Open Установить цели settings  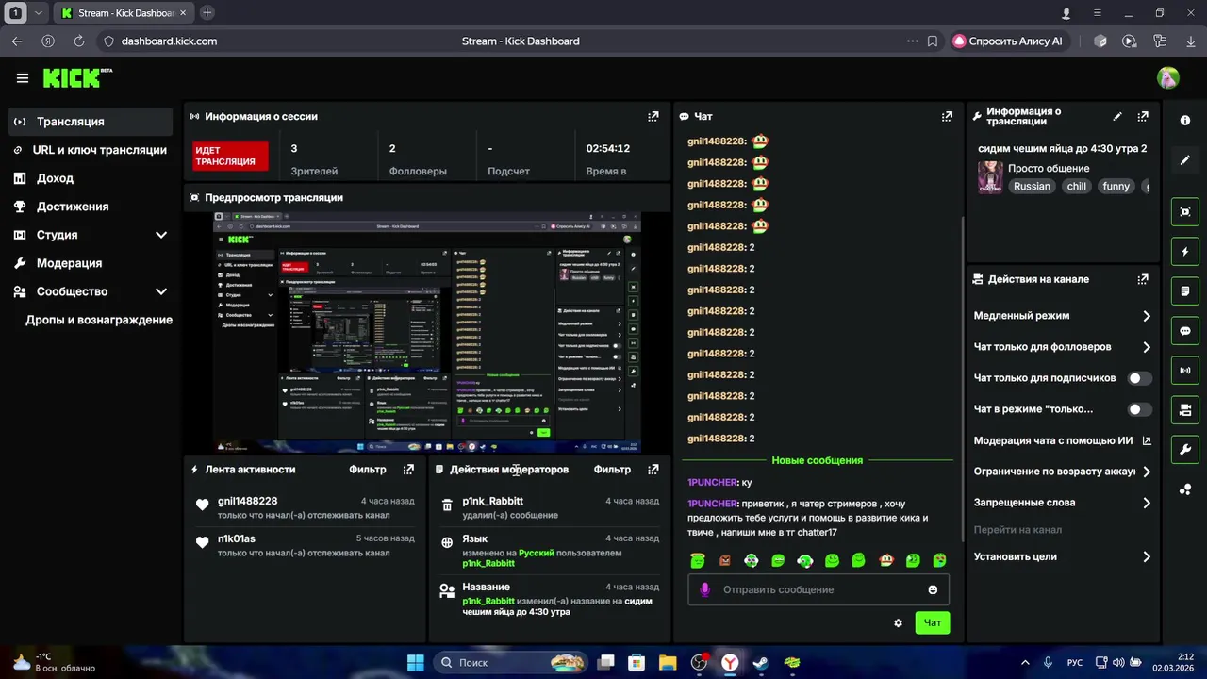(1063, 556)
